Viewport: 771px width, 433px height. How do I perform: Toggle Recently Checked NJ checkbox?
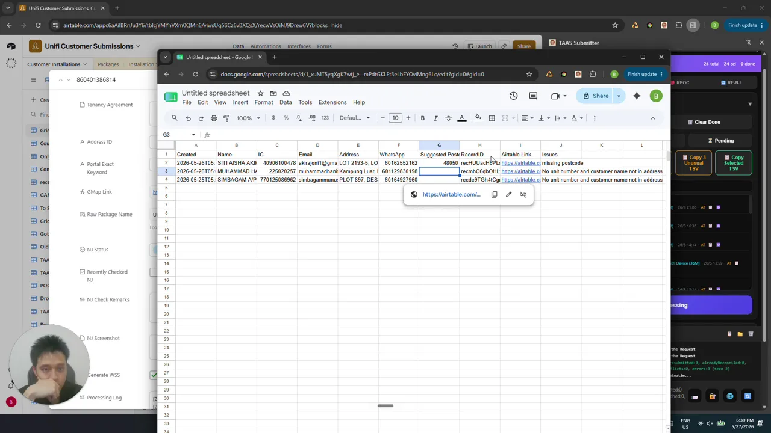(x=154, y=272)
